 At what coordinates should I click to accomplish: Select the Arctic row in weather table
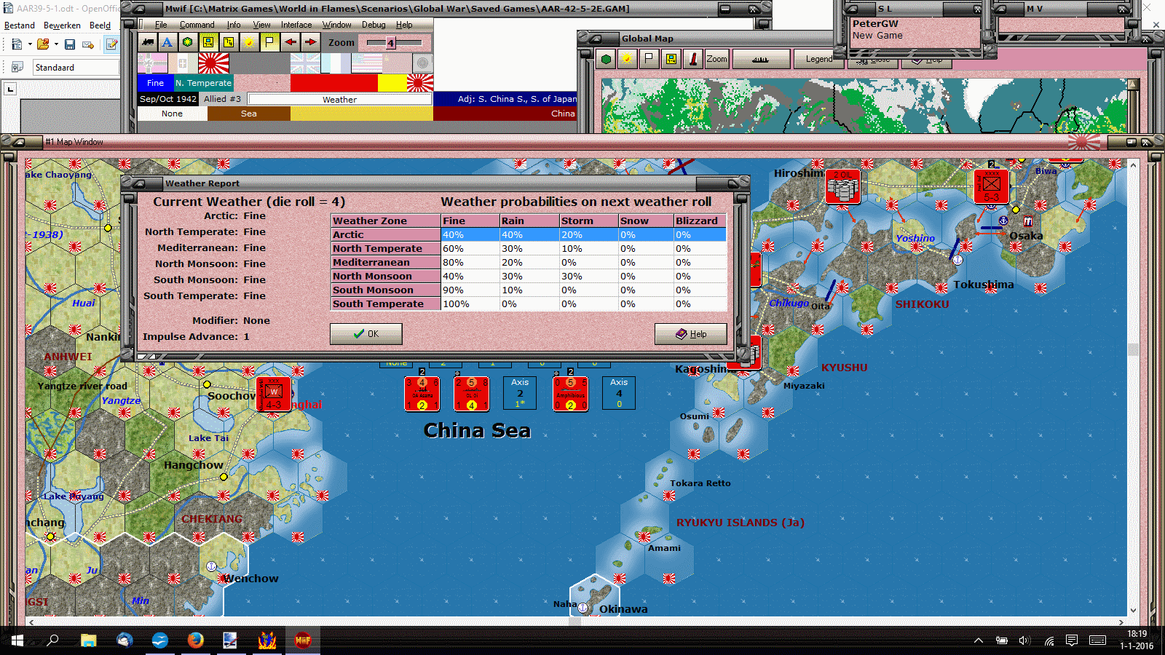pyautogui.click(x=529, y=235)
